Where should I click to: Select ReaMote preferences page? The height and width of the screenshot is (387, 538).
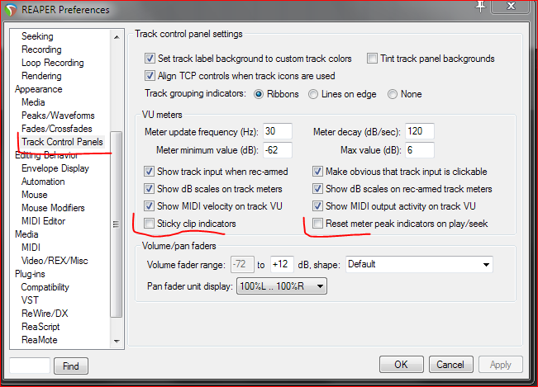coord(39,340)
